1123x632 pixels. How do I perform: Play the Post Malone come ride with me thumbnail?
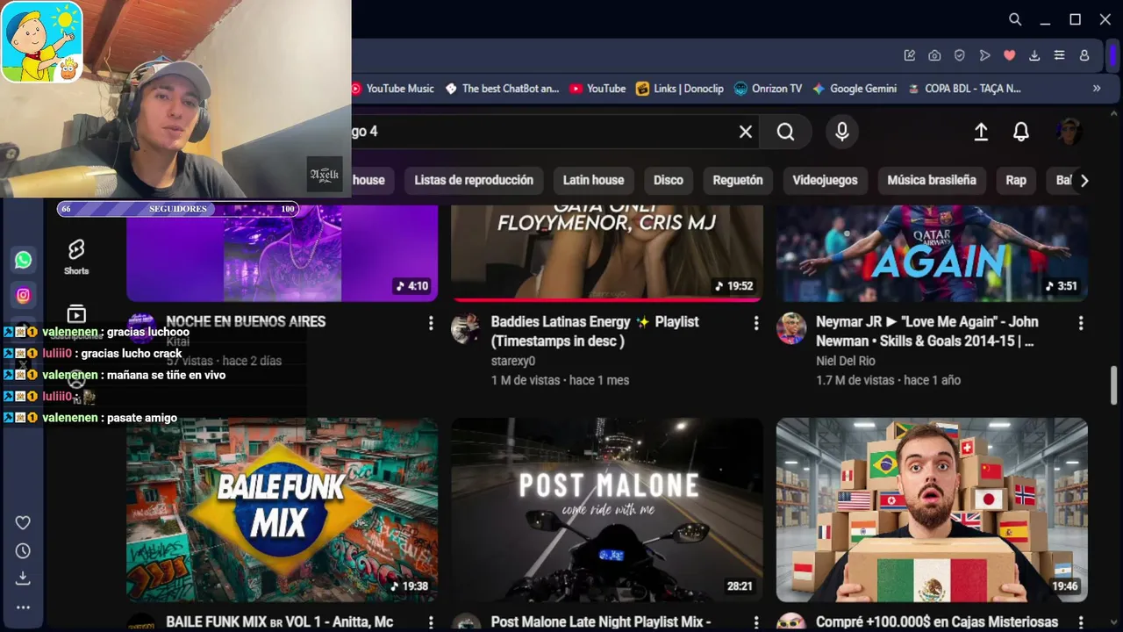[x=607, y=510]
